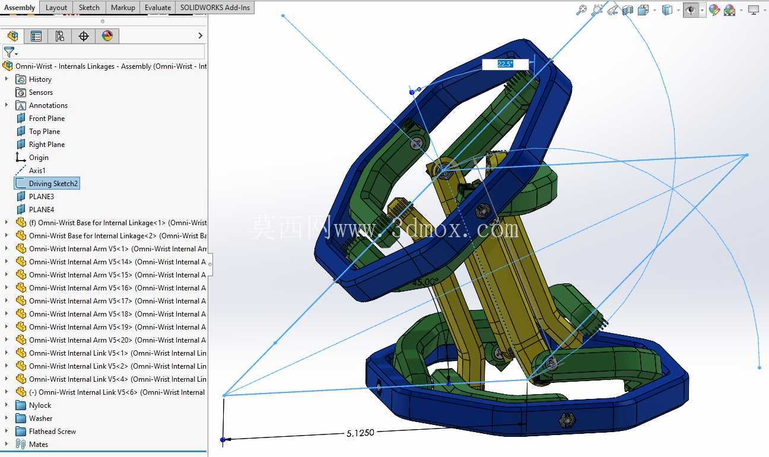
Task: Expand the Washer folder
Action: [7, 418]
